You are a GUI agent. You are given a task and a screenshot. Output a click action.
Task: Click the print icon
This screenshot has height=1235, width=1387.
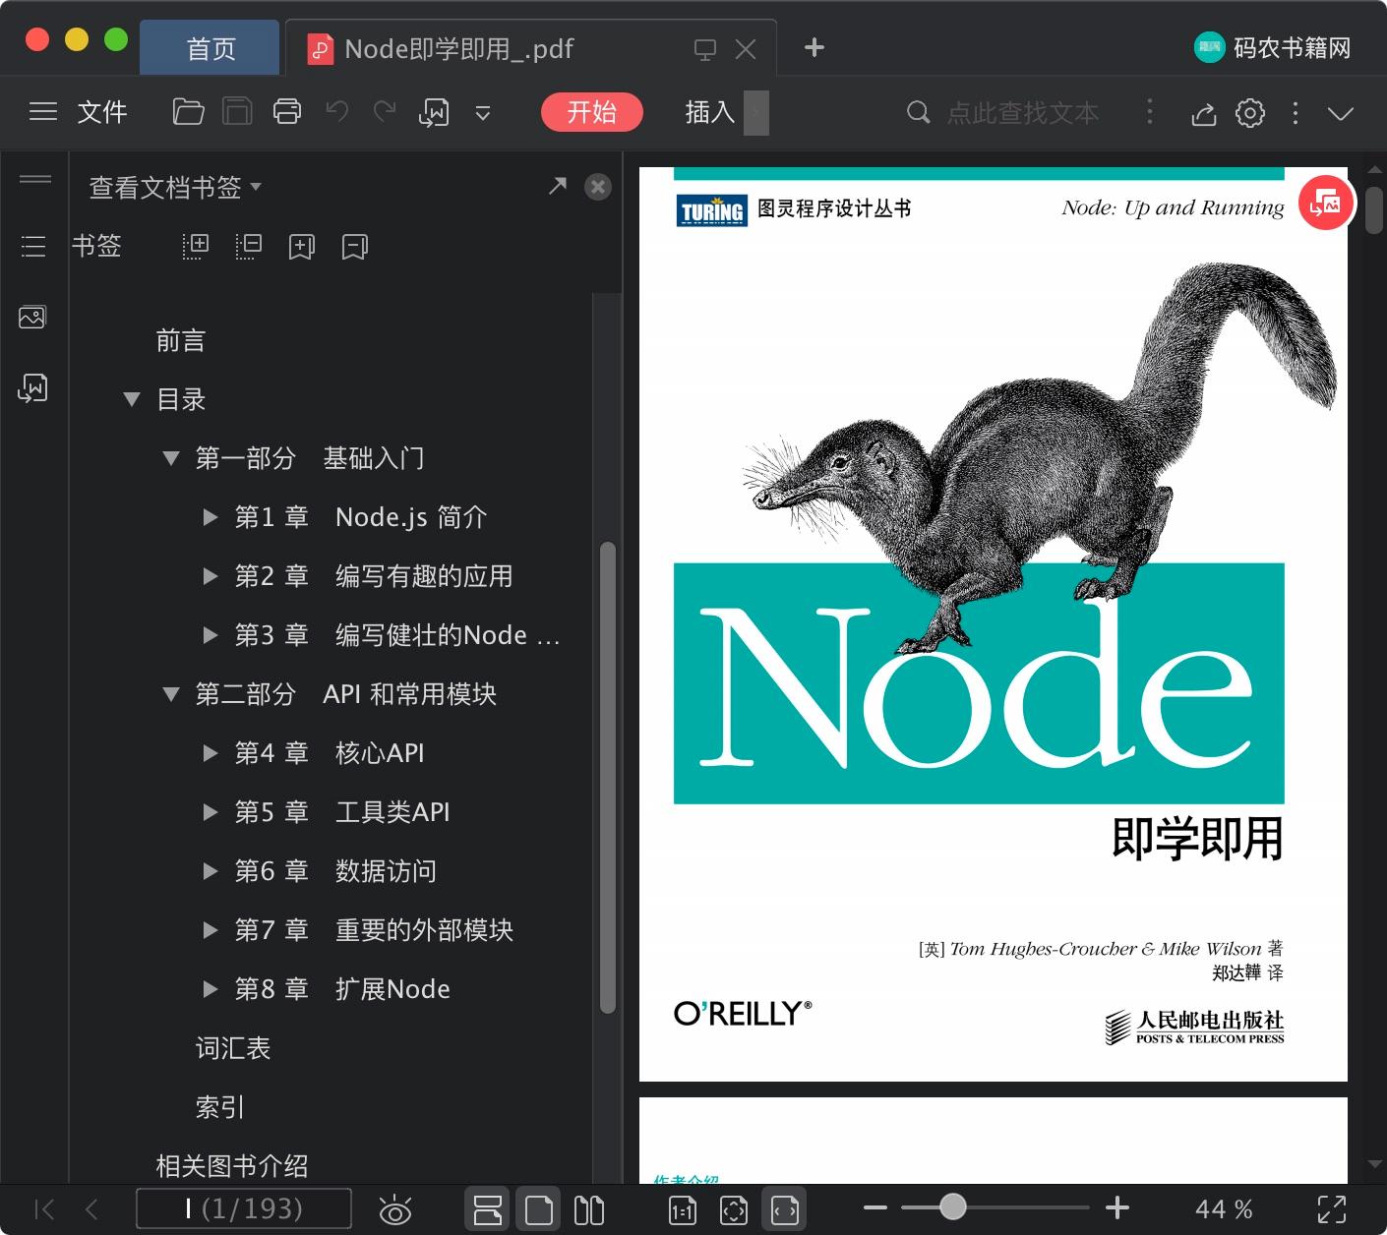pyautogui.click(x=287, y=112)
